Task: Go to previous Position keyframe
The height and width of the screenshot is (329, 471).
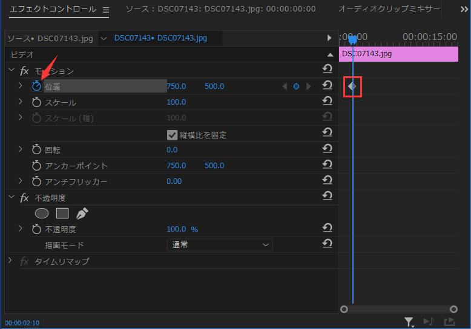Action: point(285,86)
